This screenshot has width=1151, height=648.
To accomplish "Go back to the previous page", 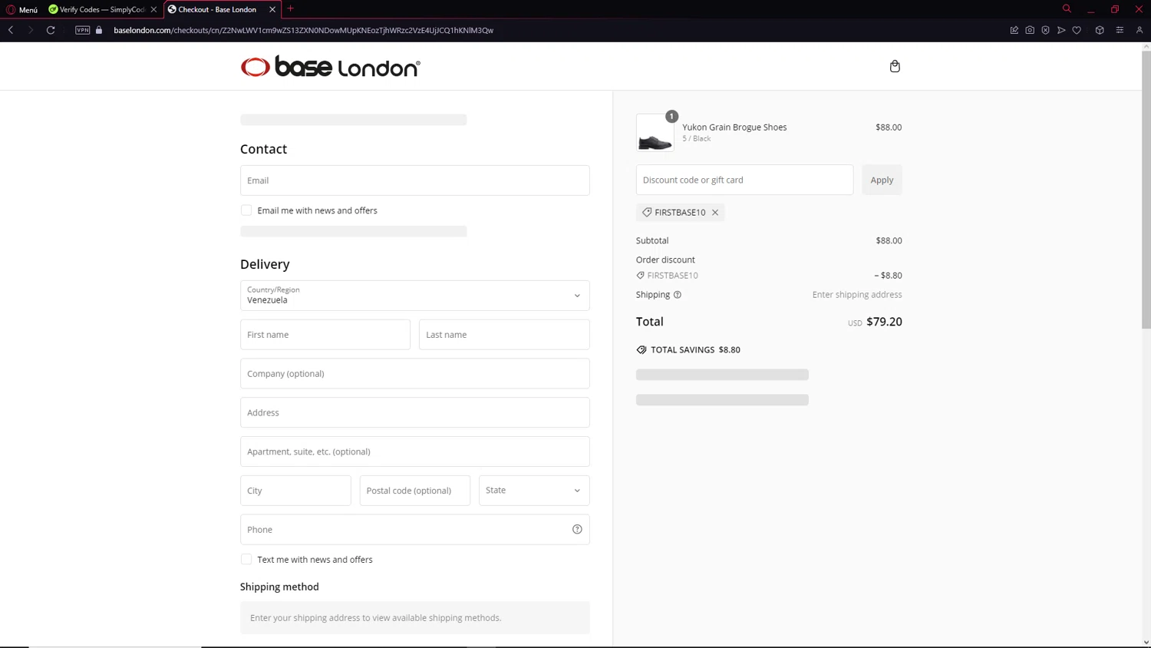I will pyautogui.click(x=11, y=30).
